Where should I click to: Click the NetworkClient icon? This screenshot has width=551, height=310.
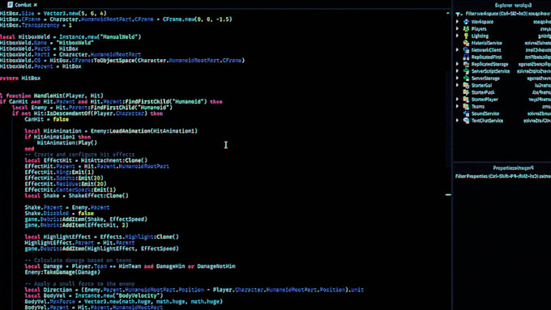(x=466, y=50)
